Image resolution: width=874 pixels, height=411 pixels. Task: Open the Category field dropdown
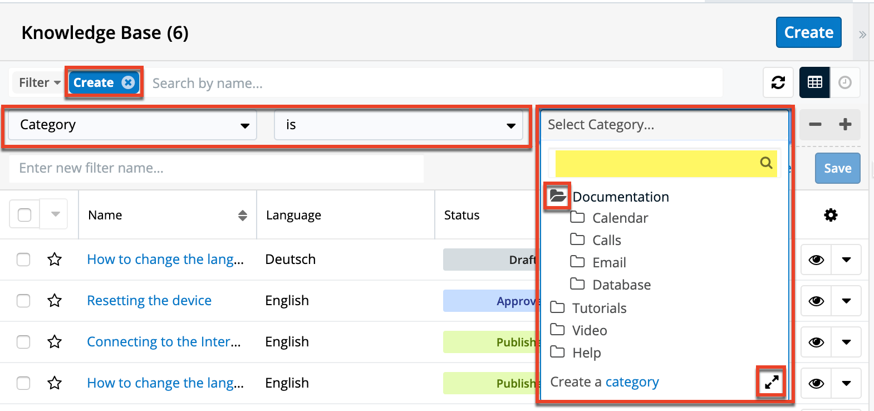click(x=132, y=125)
